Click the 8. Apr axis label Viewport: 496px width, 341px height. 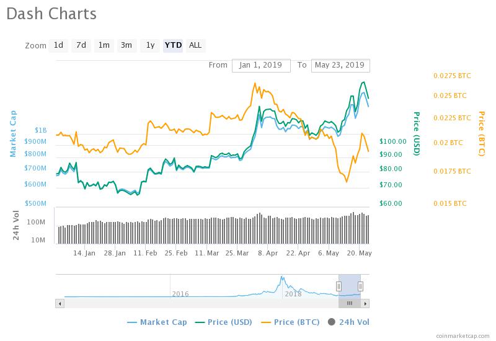pos(268,253)
